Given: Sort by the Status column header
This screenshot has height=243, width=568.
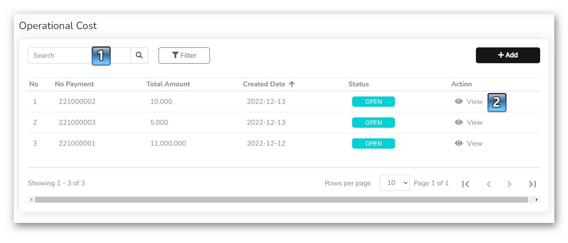Looking at the screenshot, I should pyautogui.click(x=358, y=84).
